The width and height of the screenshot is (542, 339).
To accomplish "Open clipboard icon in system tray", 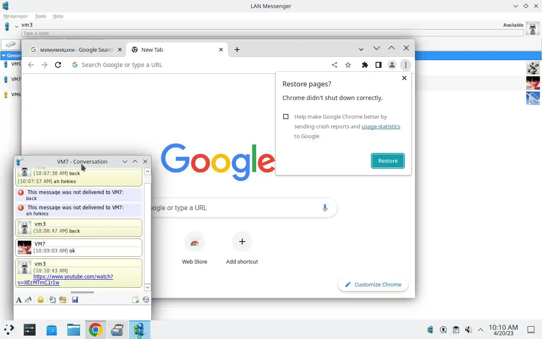I will pyautogui.click(x=456, y=330).
